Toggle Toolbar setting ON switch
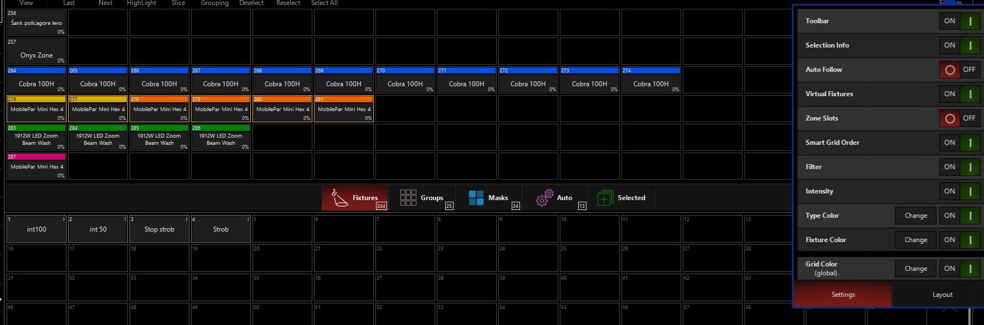 960,21
